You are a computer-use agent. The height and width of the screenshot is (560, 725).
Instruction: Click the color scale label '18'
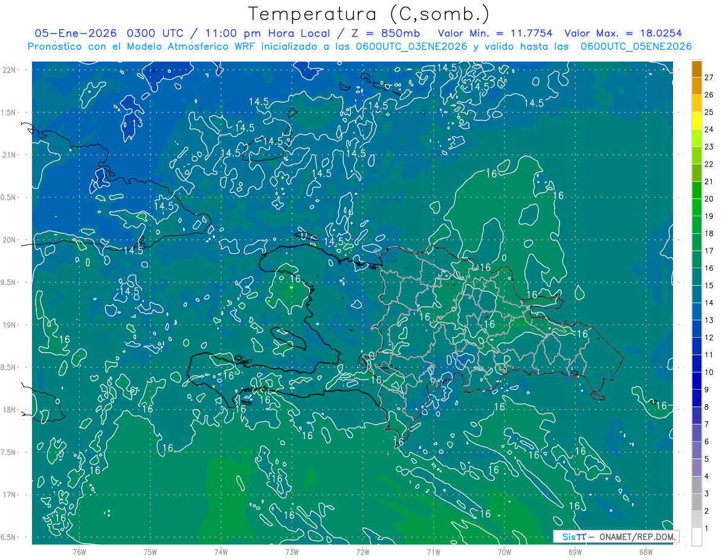pos(709,233)
